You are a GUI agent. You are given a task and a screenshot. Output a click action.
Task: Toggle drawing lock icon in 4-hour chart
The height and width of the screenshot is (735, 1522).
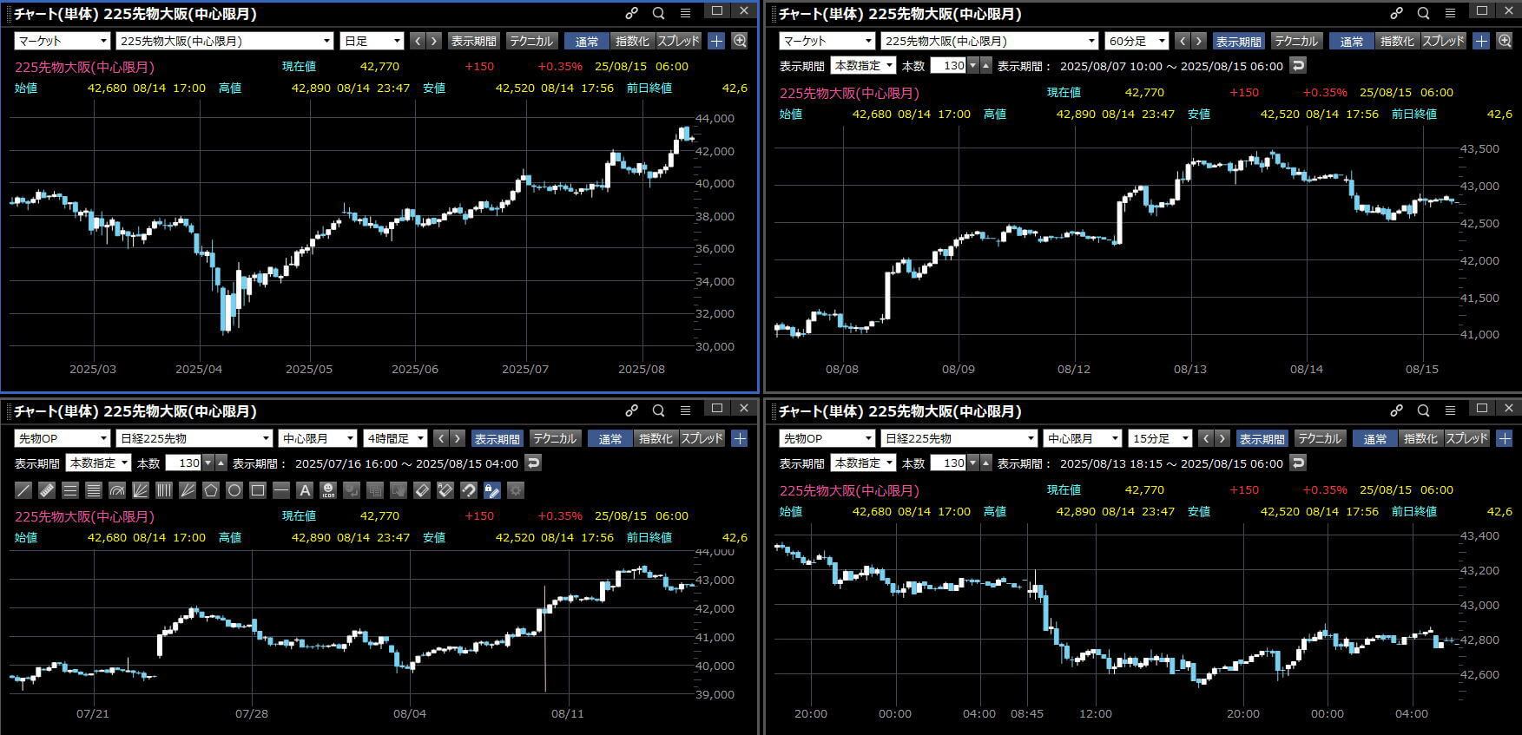coord(492,490)
